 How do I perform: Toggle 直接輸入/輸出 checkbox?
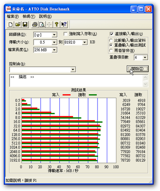[x=111, y=34]
